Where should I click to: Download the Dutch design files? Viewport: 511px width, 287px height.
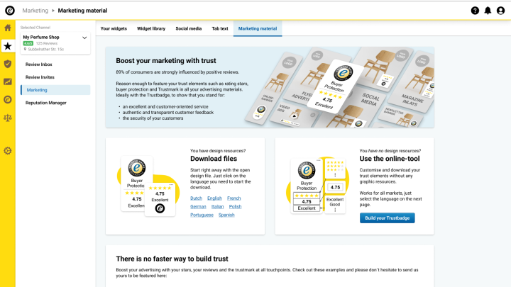[x=196, y=198]
